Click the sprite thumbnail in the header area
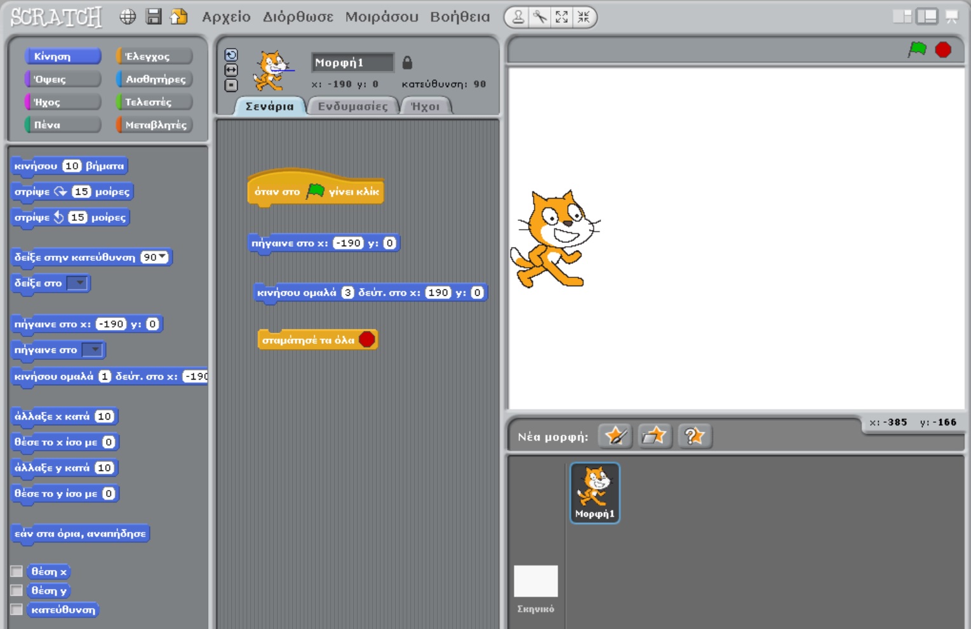Screen dimensions: 971x629 [x=274, y=70]
